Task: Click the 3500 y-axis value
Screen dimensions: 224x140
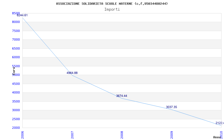Action: click(16, 101)
